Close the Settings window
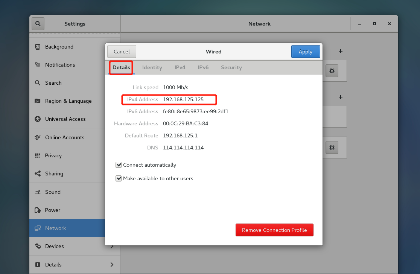This screenshot has width=420, height=274. [x=390, y=24]
